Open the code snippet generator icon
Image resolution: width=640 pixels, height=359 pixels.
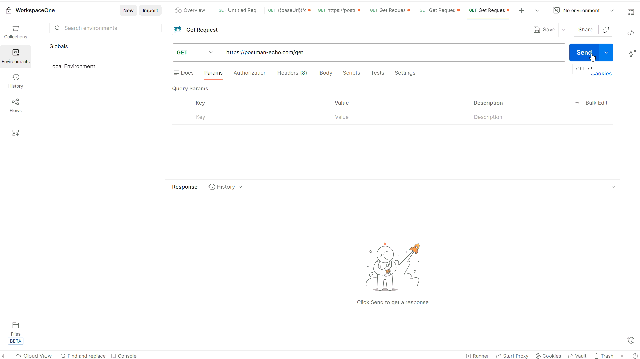[x=631, y=33]
